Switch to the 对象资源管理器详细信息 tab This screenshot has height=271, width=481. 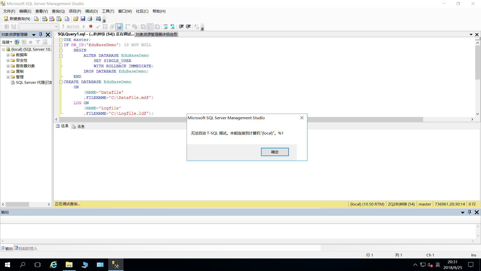pyautogui.click(x=156, y=34)
